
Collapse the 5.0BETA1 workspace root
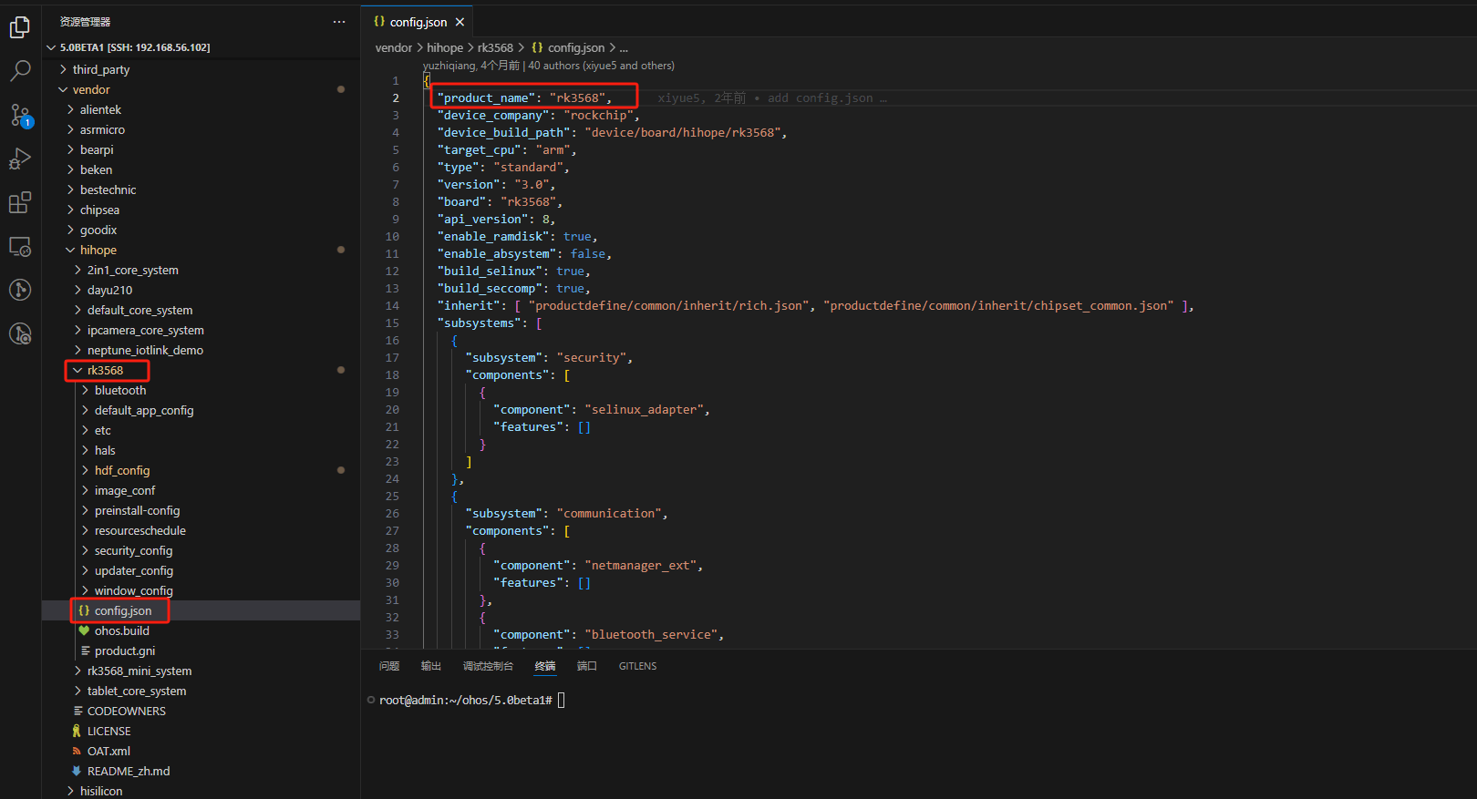[51, 47]
